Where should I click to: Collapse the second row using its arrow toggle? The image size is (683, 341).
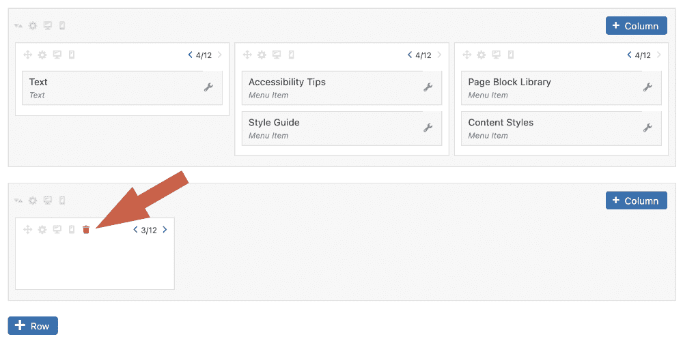click(x=18, y=201)
